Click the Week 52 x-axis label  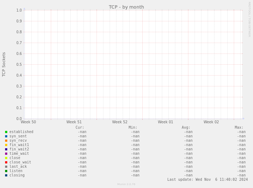click(x=120, y=122)
